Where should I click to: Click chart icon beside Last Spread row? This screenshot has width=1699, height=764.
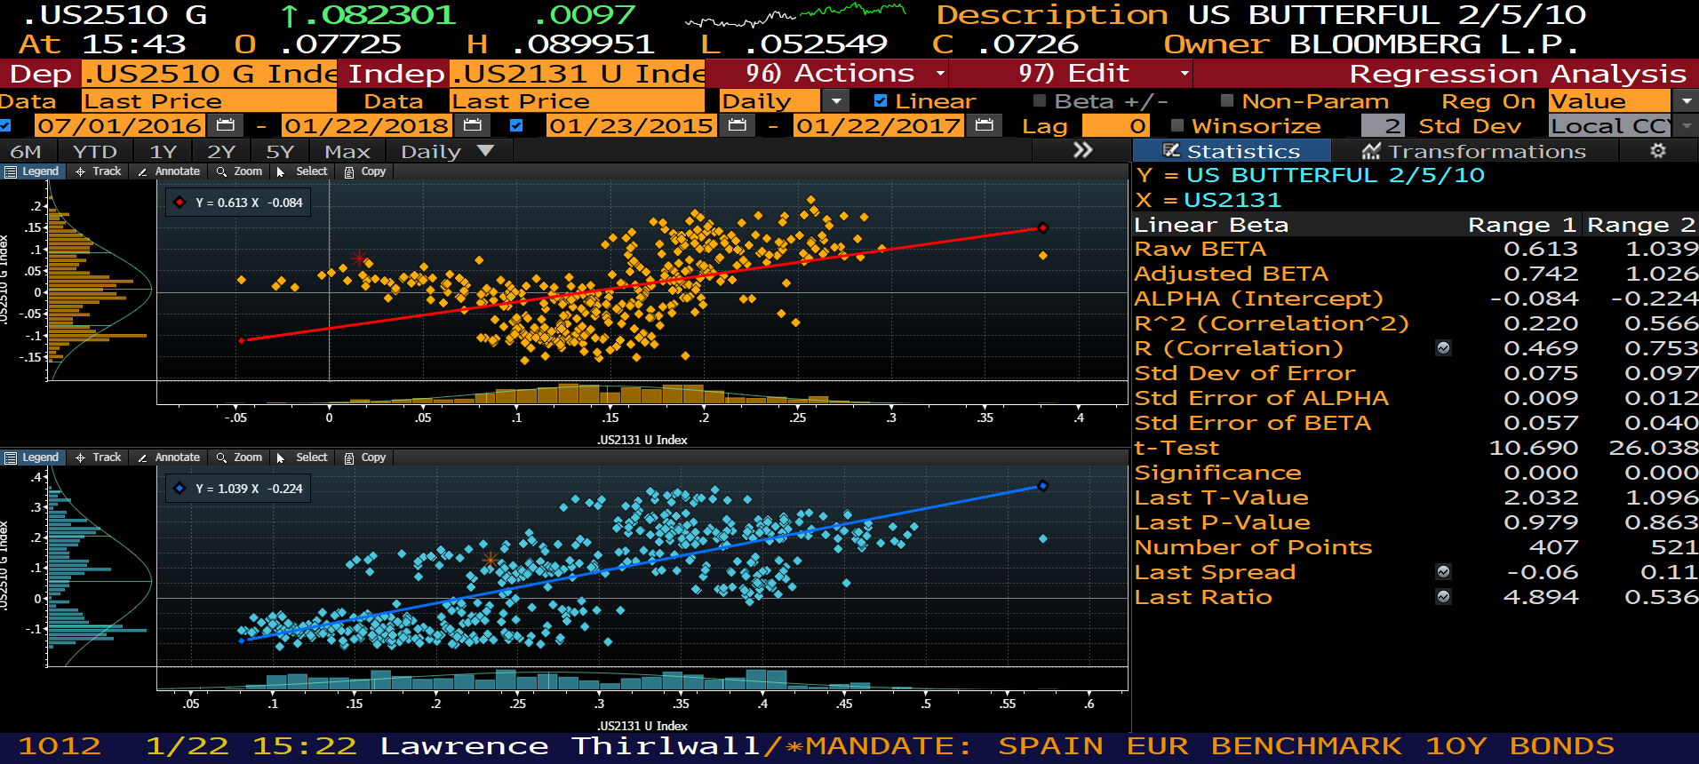1444,572
